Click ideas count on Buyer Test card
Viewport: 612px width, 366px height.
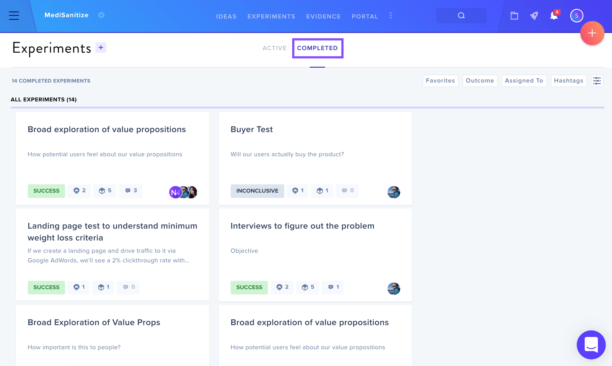tap(298, 191)
